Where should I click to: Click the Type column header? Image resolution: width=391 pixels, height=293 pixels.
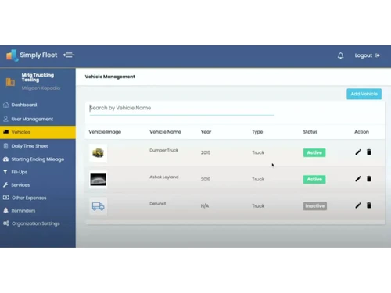[257, 132]
